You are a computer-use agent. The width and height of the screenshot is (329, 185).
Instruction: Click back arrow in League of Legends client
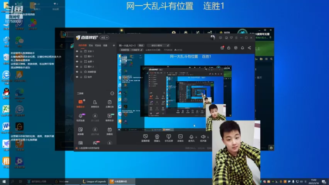pyautogui.click(x=61, y=46)
